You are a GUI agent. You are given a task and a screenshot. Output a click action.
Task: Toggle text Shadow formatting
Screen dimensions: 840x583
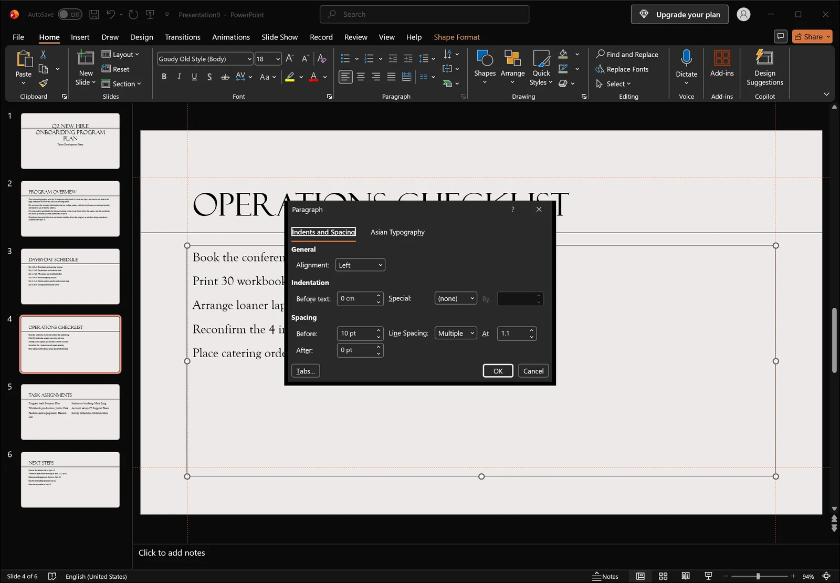point(209,77)
